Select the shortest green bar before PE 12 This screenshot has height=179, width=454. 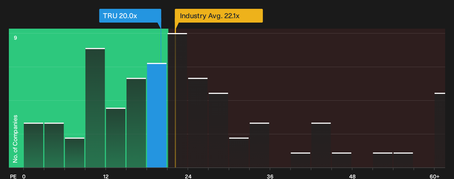(75, 153)
